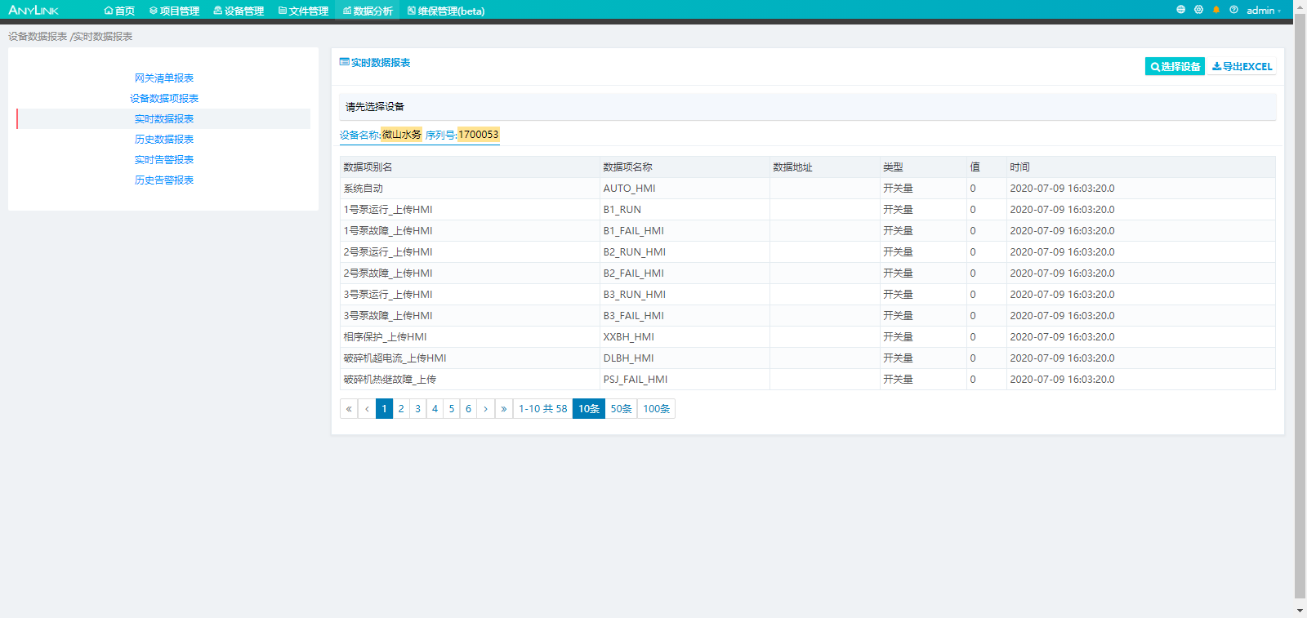
Task: Open 设备数据项报表 in sidebar
Action: [164, 99]
